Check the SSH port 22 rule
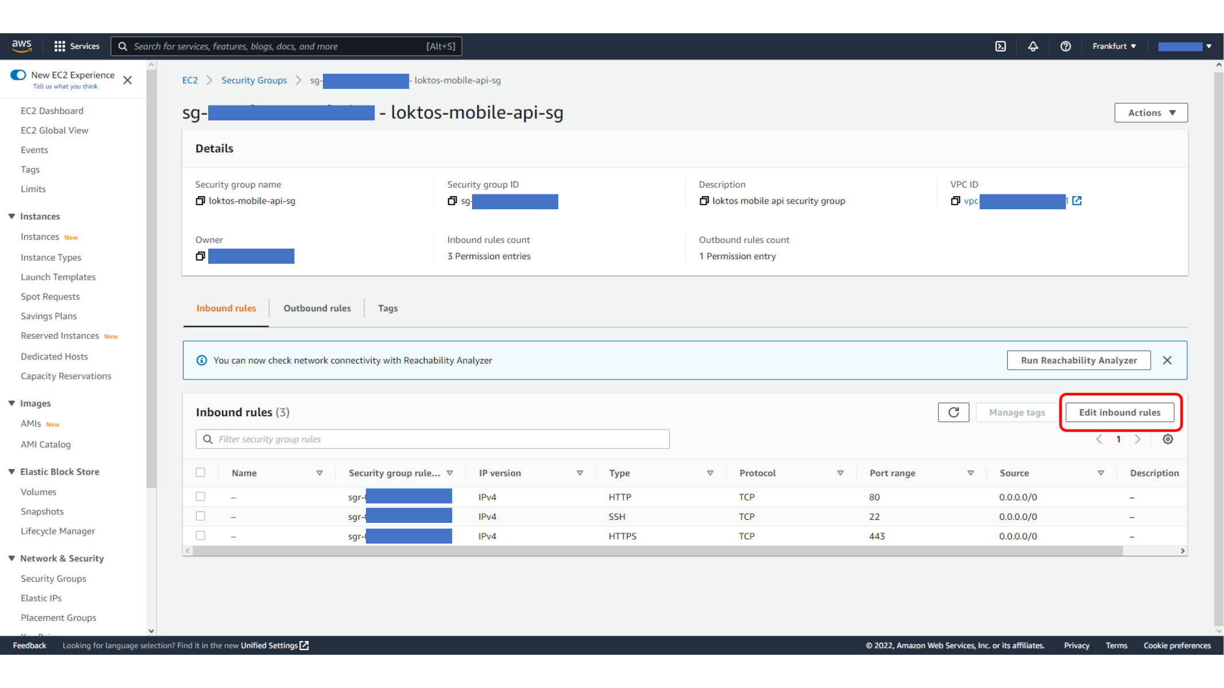 pos(200,516)
